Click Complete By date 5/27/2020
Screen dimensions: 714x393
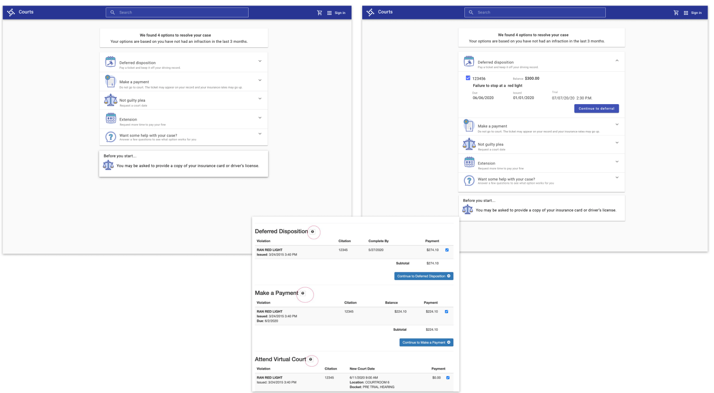377,250
